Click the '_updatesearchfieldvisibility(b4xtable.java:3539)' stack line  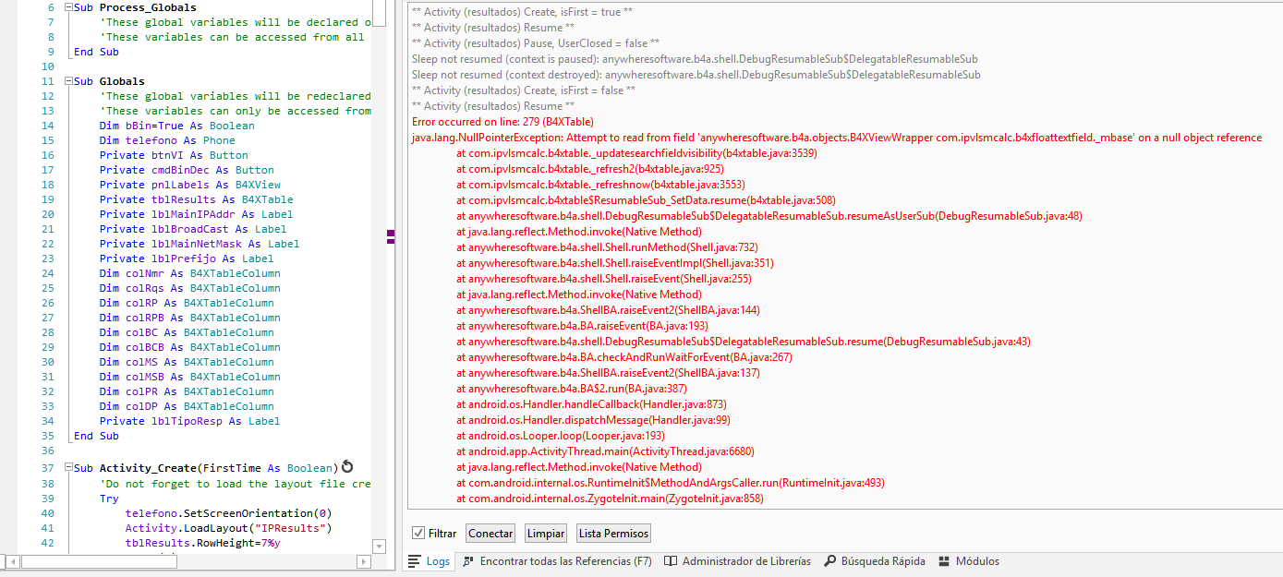pos(636,153)
